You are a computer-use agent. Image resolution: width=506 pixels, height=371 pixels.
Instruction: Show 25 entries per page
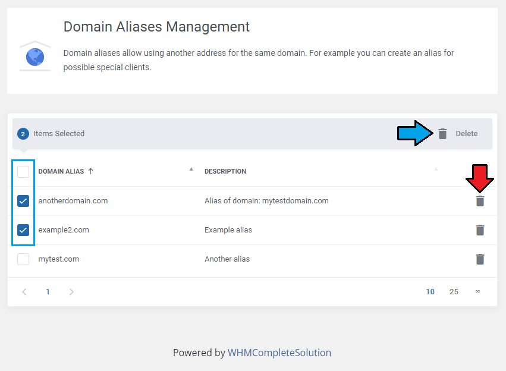pyautogui.click(x=454, y=292)
